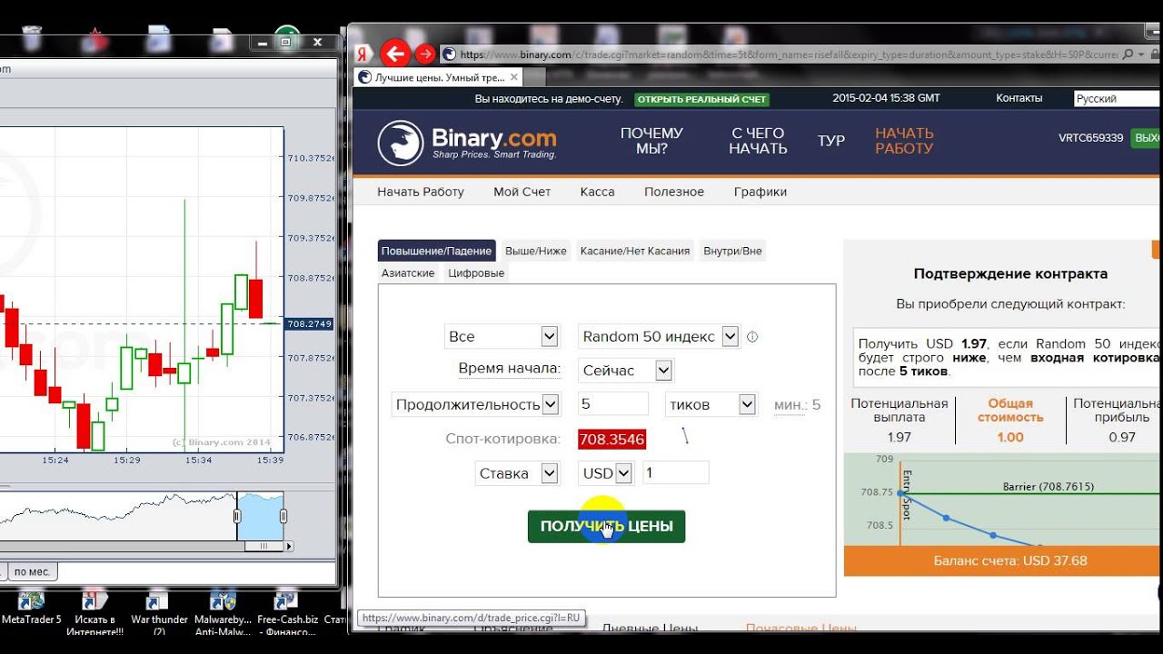Open the Касса menu
1163x654 pixels.
[x=597, y=192]
